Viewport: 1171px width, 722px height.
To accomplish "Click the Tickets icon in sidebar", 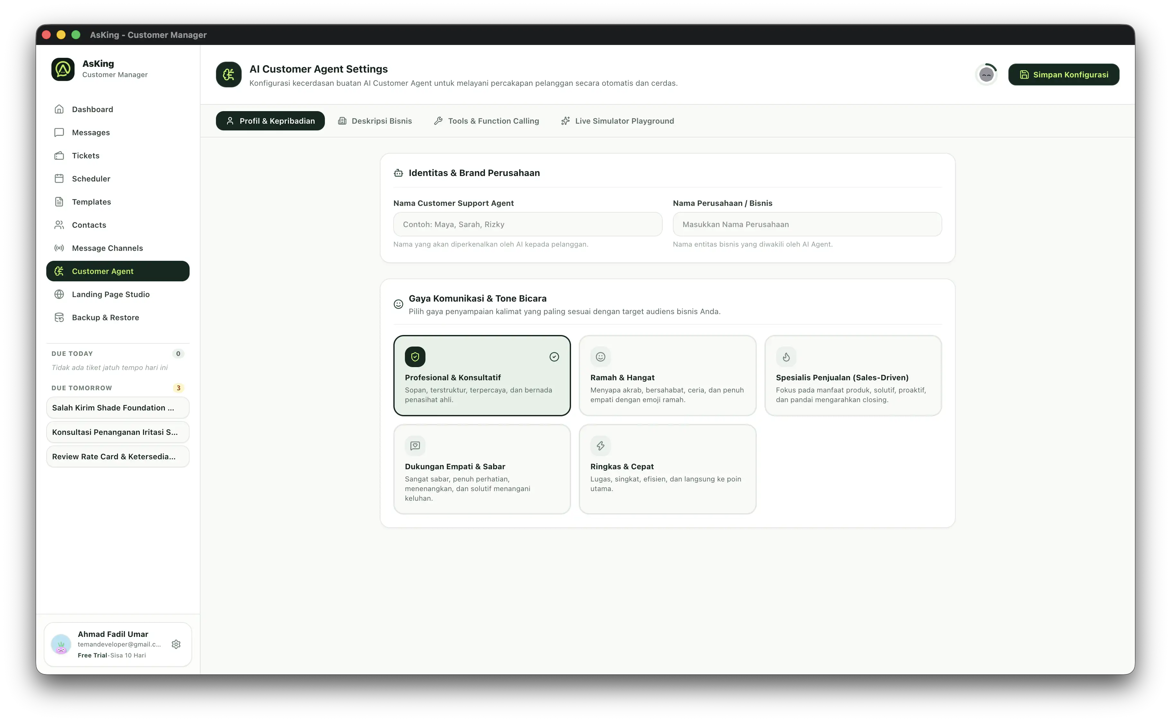I will pos(59,156).
